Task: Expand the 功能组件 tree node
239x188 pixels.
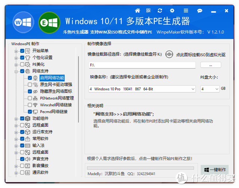Action: click(x=16, y=119)
